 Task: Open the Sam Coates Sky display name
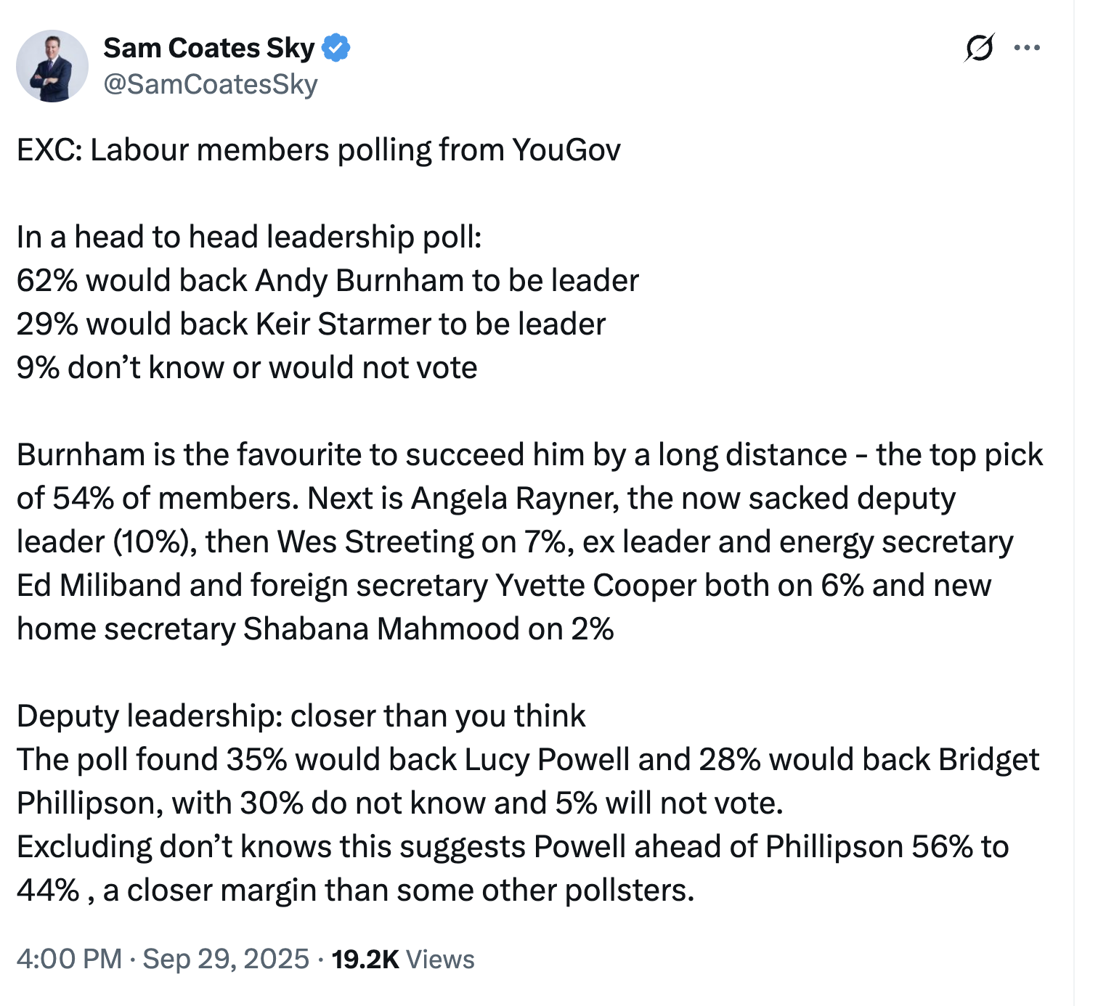pyautogui.click(x=209, y=48)
